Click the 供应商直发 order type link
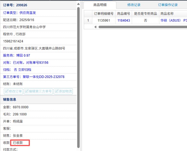 pos(28,13)
